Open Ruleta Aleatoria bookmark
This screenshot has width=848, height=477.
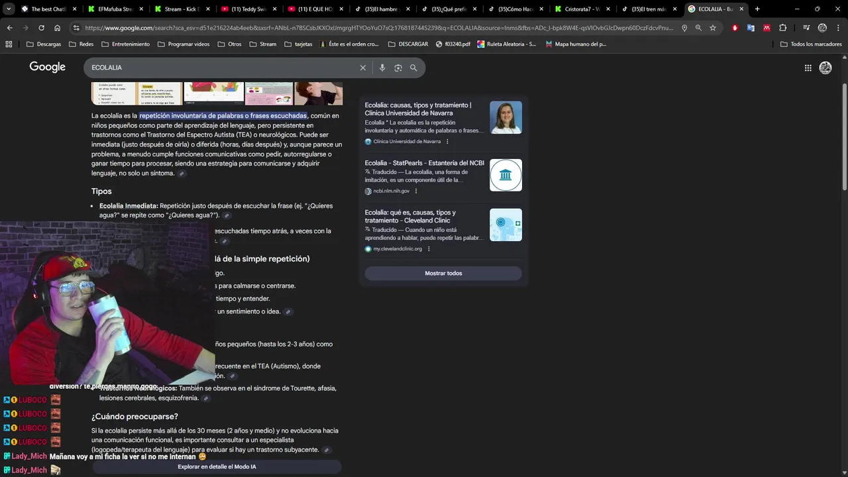(507, 44)
